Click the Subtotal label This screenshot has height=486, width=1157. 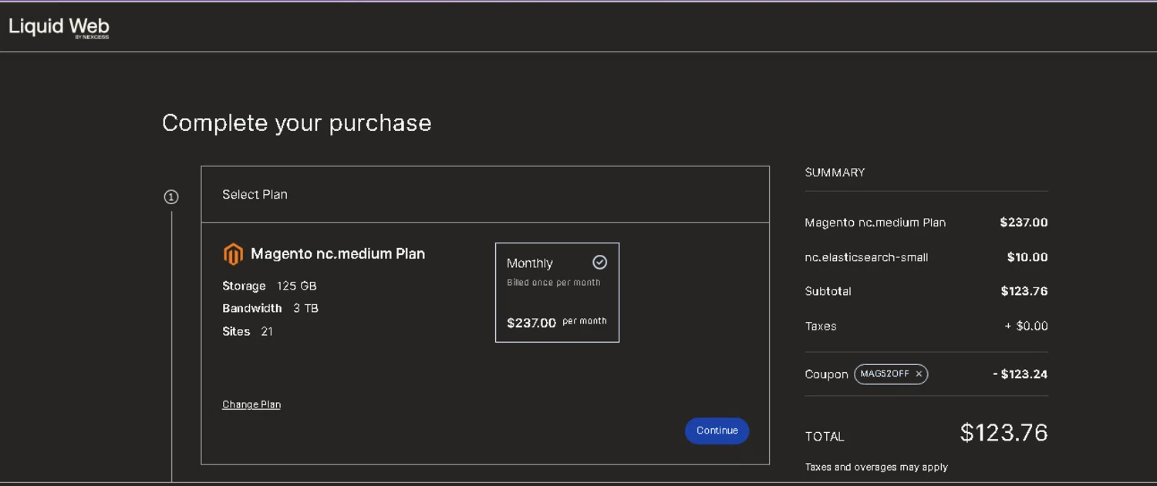point(828,291)
